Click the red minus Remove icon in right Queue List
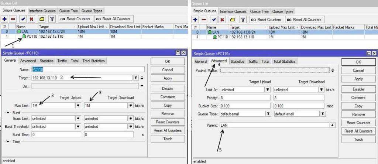 204,20
